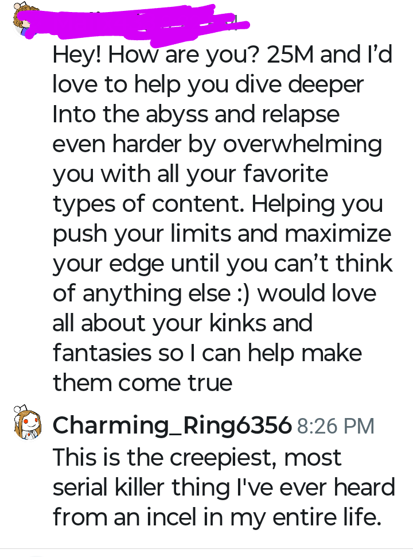
Task: Click the pink-scribbled sender name
Action: [x=149, y=24]
